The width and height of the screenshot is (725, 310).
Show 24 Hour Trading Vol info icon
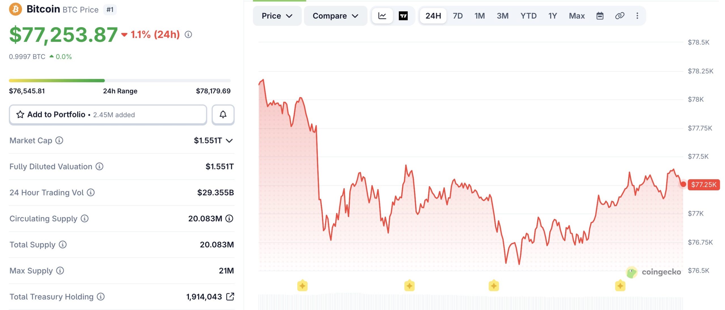(x=91, y=192)
